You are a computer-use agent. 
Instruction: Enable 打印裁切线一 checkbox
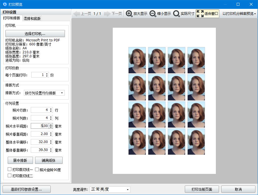point(10,169)
